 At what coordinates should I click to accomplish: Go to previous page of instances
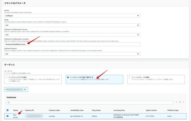176,102
